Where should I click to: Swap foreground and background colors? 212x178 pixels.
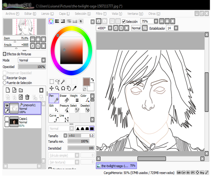(93, 80)
